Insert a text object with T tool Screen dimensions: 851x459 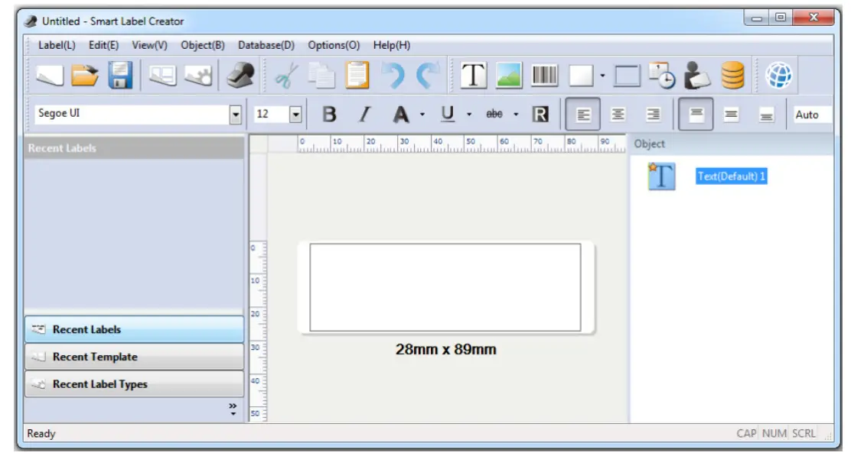coord(473,76)
